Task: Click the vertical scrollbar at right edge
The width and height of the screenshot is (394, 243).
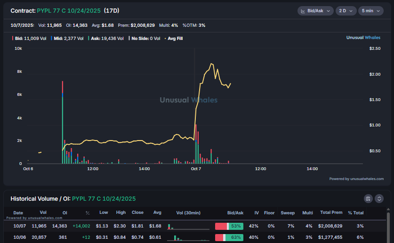Action: click(388, 226)
